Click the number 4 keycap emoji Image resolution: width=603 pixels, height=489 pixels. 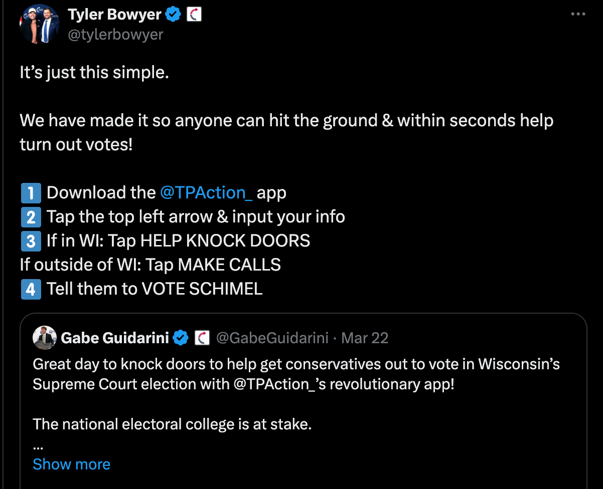pos(30,289)
